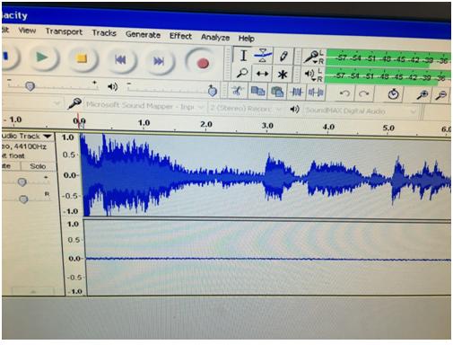Click timeline ruler at 2.0 seconds
Viewport: 453px width, 345px height.
tap(206, 125)
